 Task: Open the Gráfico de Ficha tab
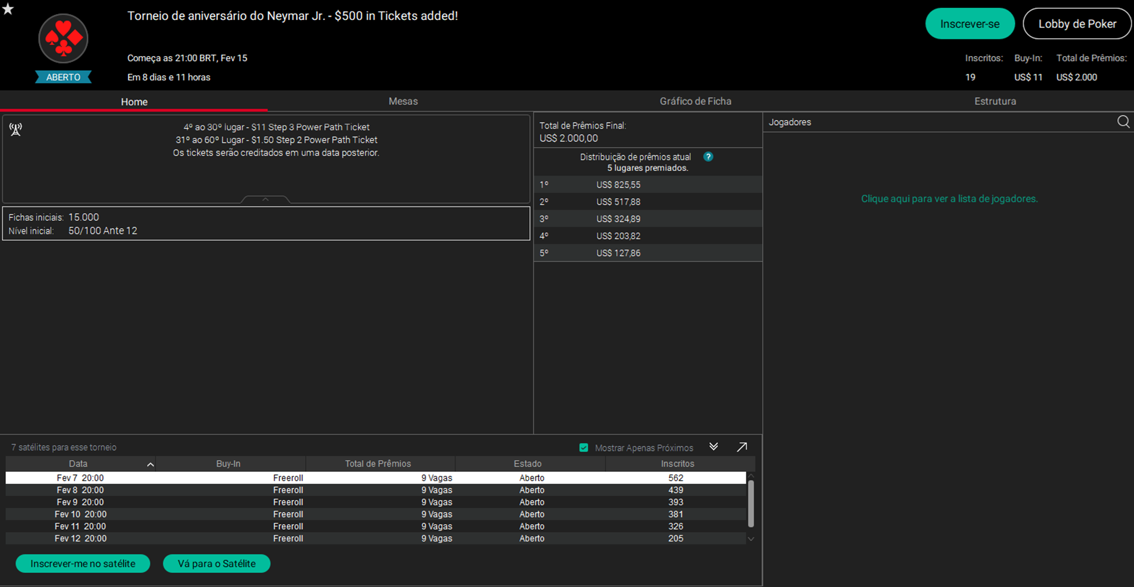point(695,102)
